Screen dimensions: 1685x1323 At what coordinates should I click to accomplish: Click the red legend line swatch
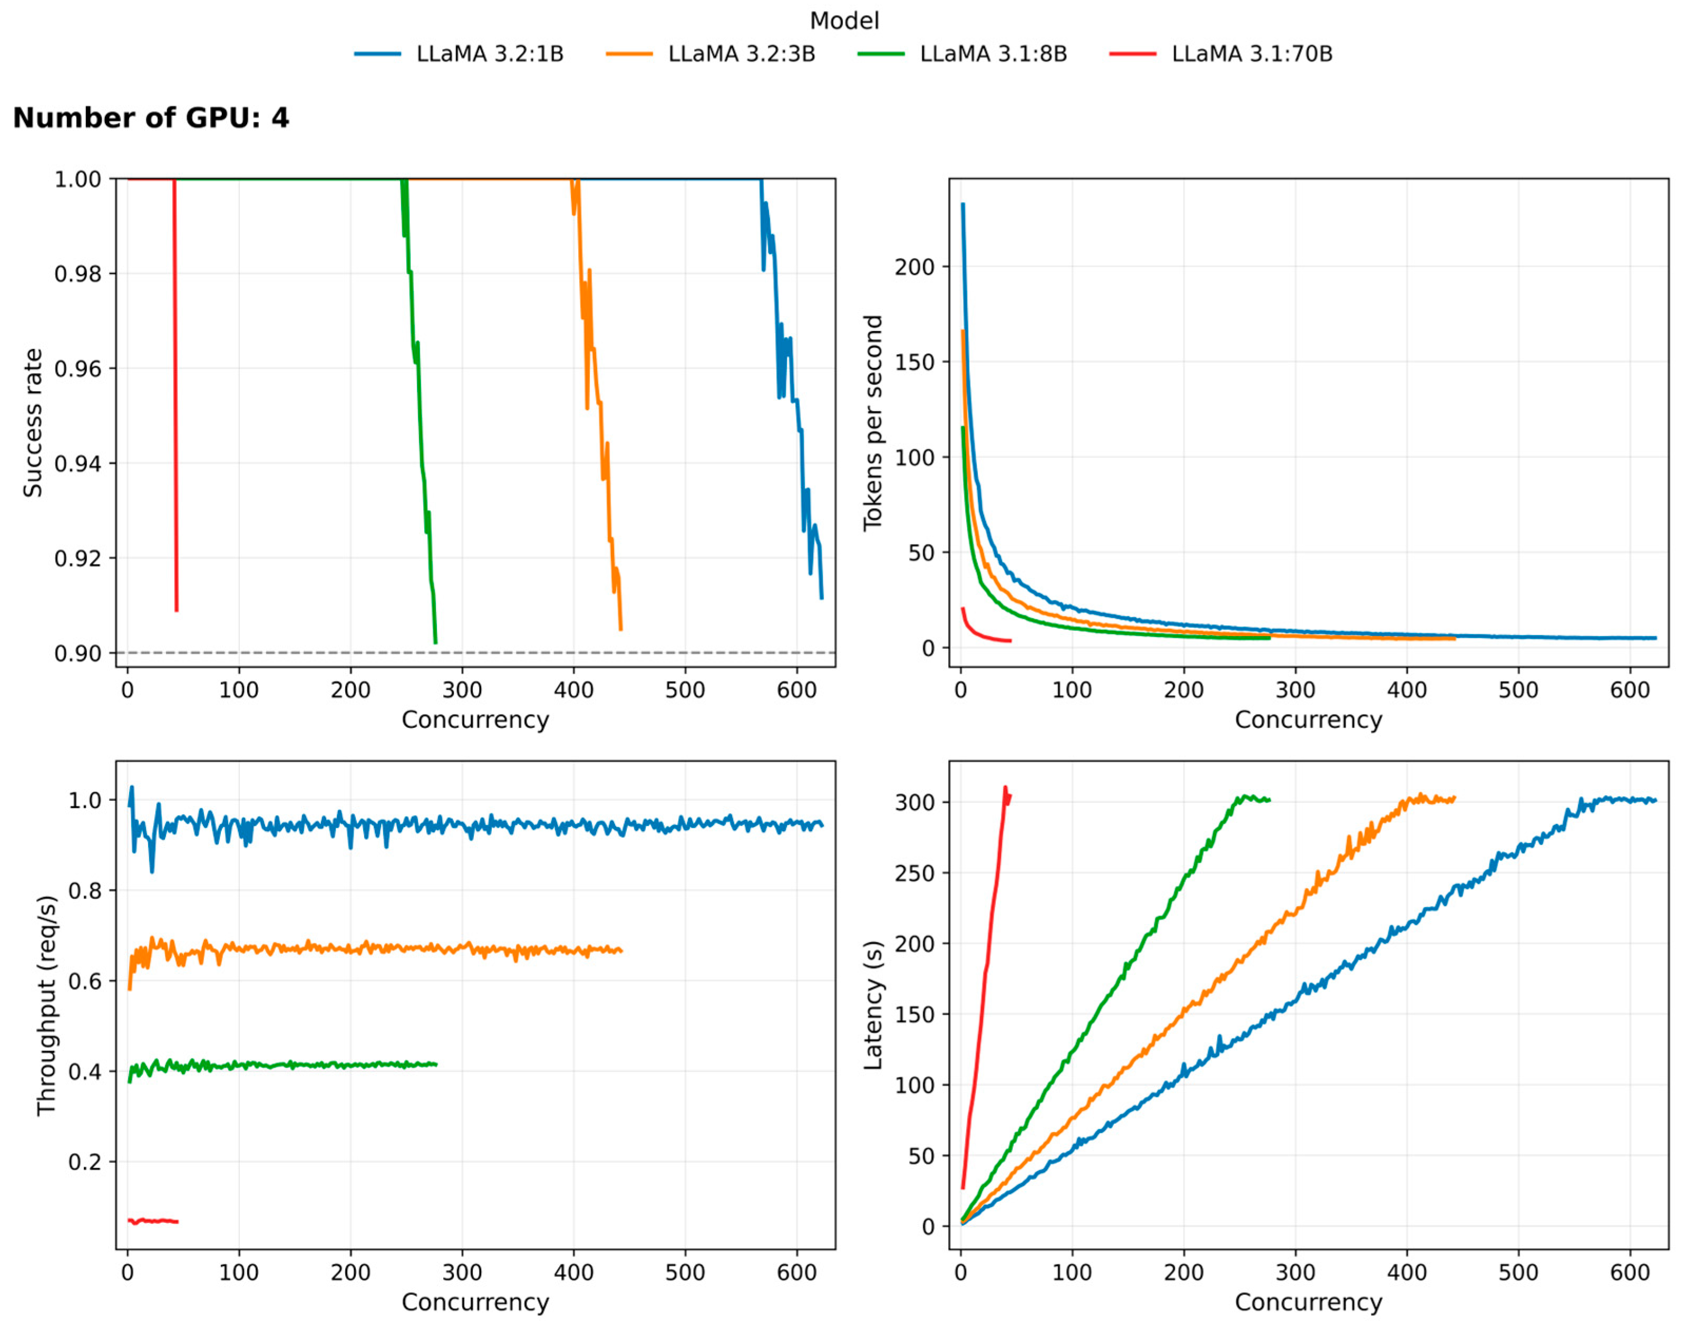1132,54
